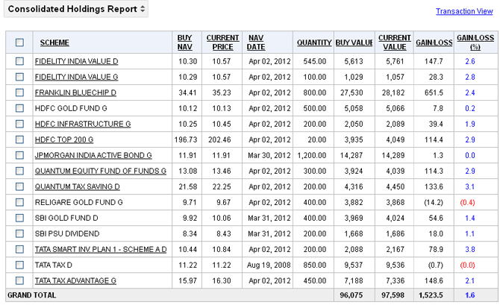Click the 28,182 current value for Franklin
Screen dimensions: 500x305
tap(393, 92)
